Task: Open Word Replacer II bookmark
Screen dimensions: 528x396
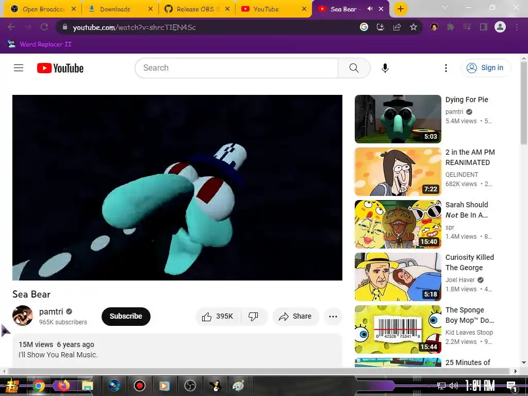Action: [40, 44]
